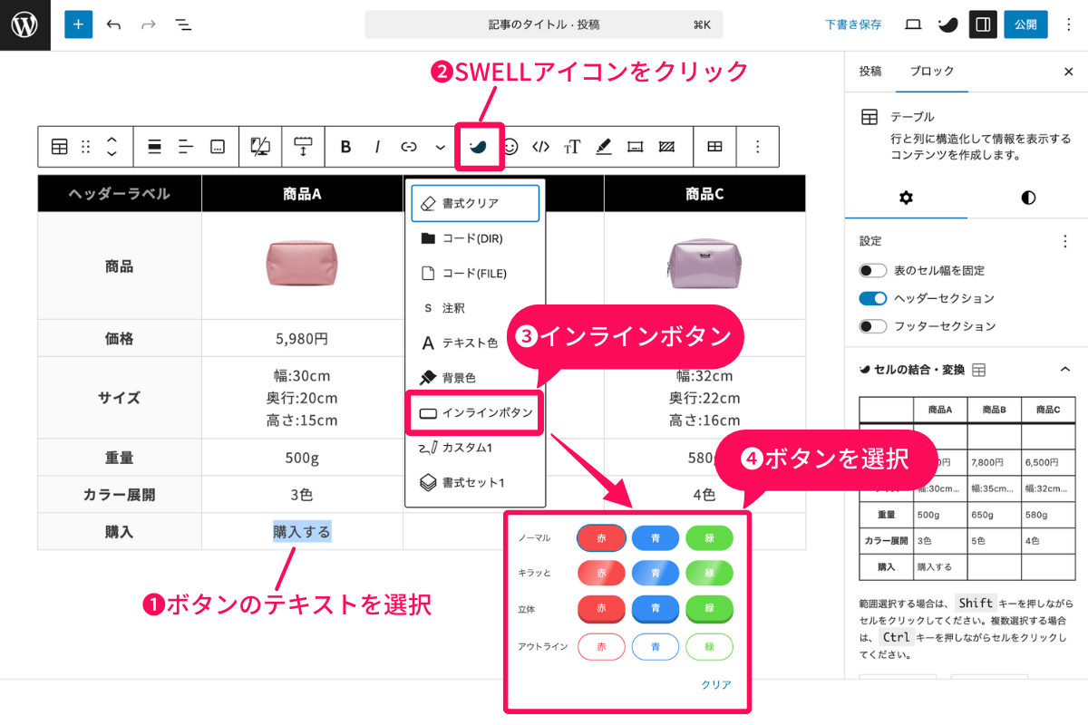Viewport: 1088px width, 725px height.
Task: Toggle bold formatting in the toolbar
Action: [345, 146]
